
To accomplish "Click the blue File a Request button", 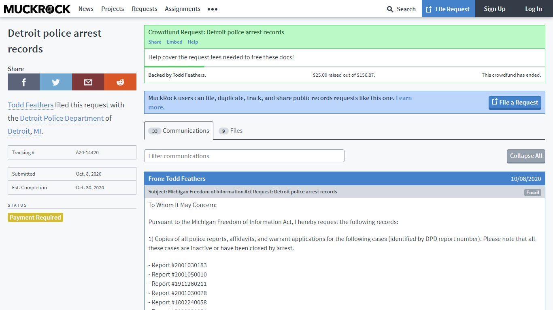I will [515, 103].
